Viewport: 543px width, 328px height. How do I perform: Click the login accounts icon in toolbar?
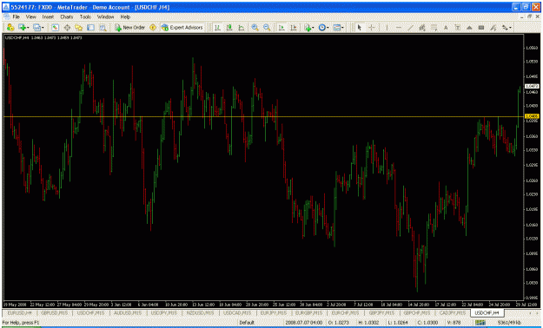point(10,28)
